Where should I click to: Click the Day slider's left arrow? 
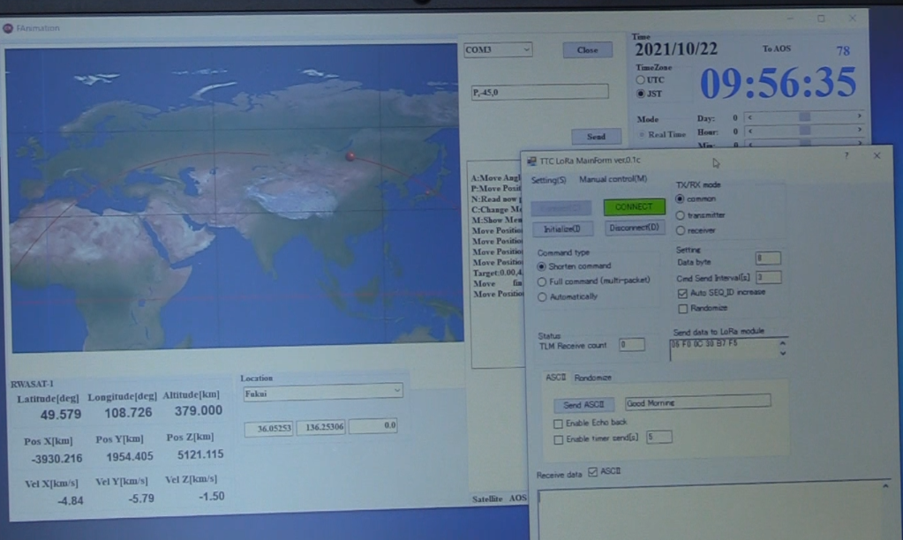(x=749, y=116)
